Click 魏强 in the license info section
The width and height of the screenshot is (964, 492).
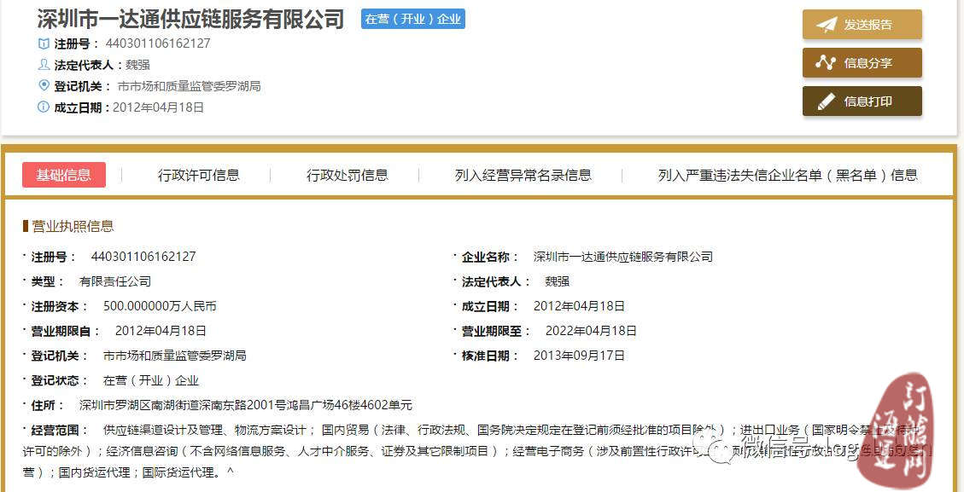tap(557, 281)
